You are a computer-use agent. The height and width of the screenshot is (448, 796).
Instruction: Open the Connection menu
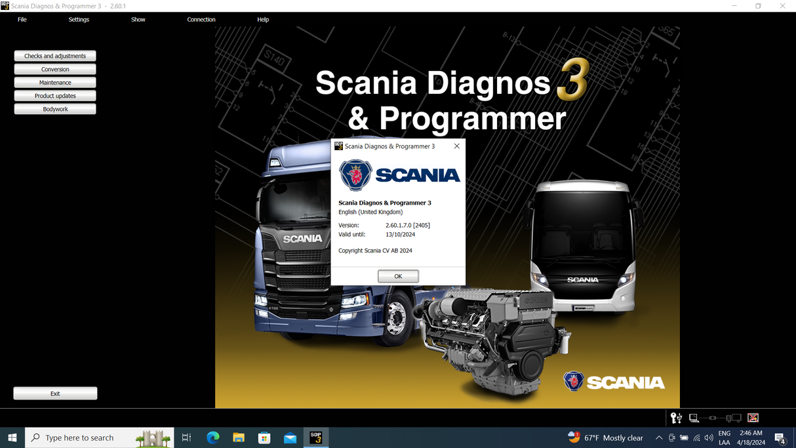(201, 20)
